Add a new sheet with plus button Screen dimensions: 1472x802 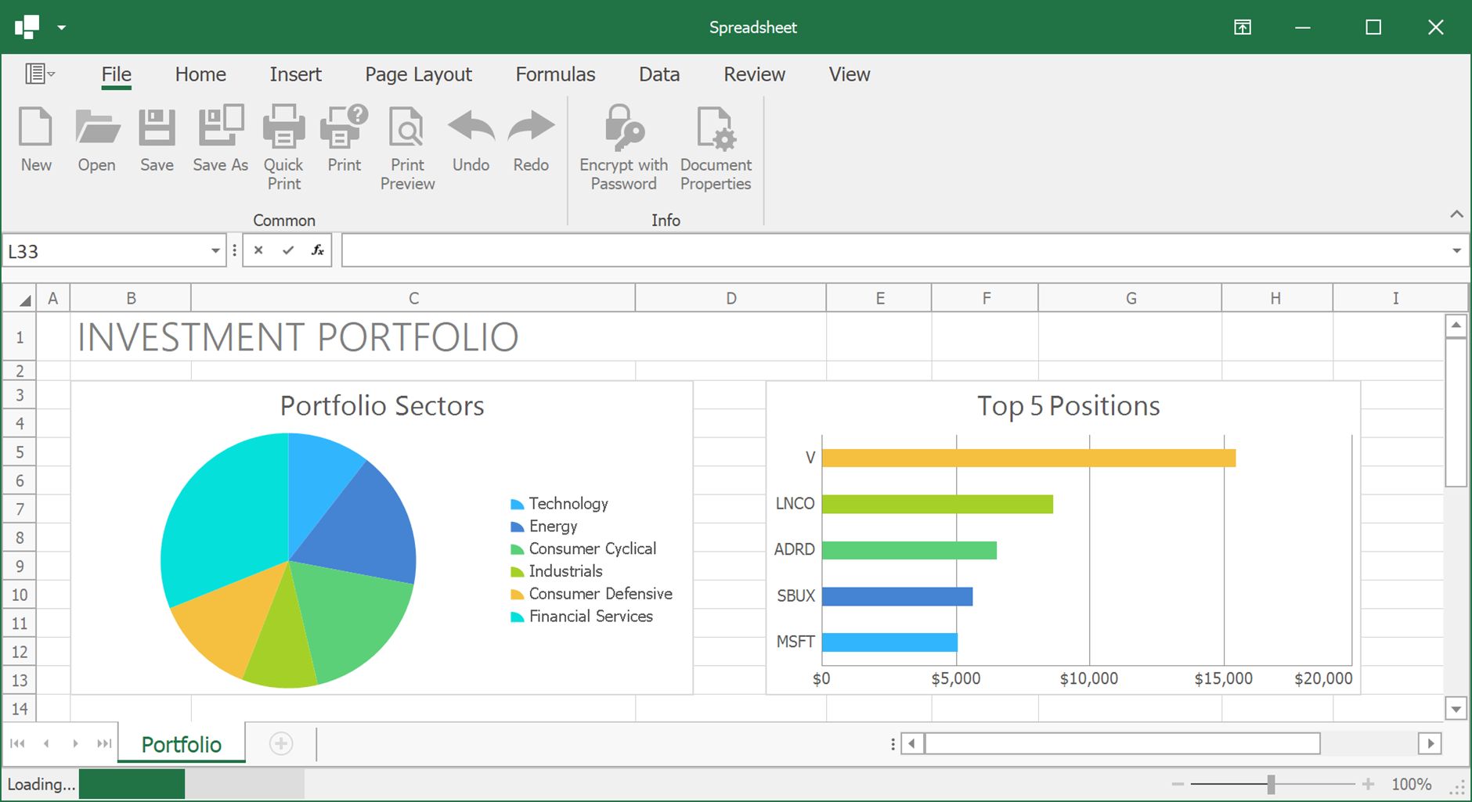pyautogui.click(x=281, y=743)
